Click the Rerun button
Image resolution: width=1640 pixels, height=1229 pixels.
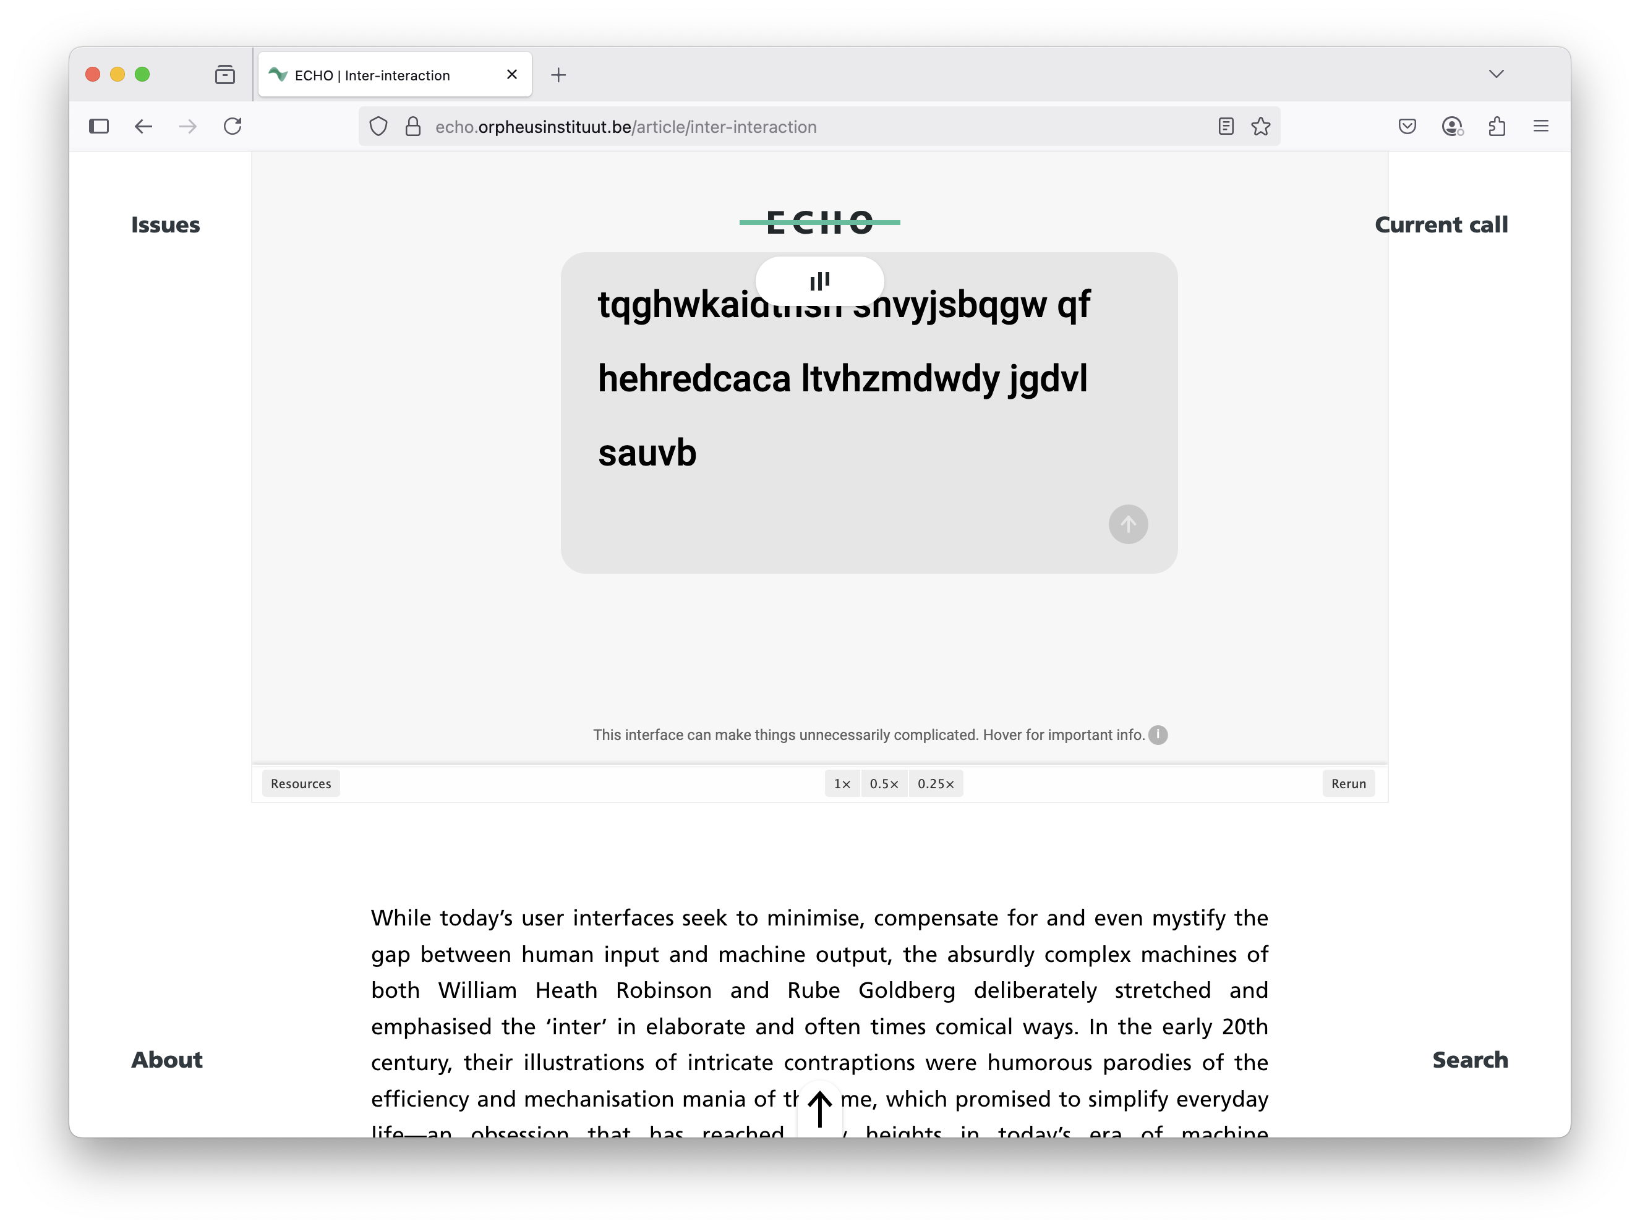1348,783
